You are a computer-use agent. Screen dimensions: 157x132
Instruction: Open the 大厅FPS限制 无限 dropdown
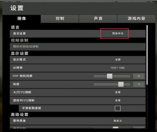tap(118, 92)
